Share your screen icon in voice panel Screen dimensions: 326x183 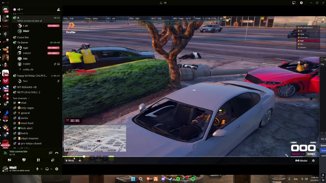[24, 160]
